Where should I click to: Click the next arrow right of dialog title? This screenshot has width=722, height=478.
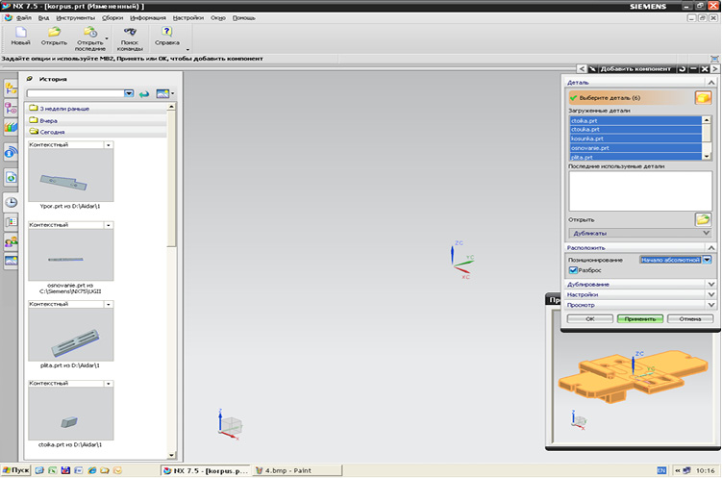click(715, 69)
